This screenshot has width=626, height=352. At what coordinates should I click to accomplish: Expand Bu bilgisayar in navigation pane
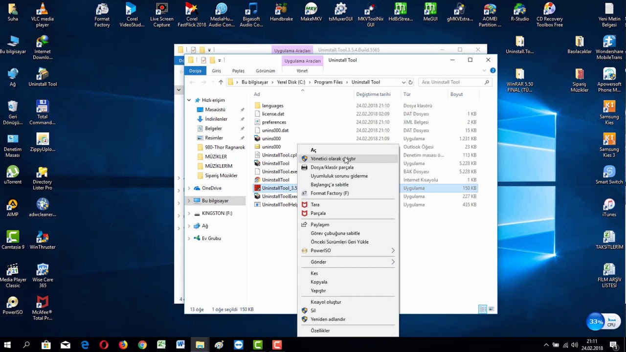coord(189,201)
